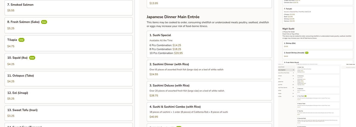Click the RAW badge next to Tilapia
This screenshot has height=127, width=356.
pos(21,40)
